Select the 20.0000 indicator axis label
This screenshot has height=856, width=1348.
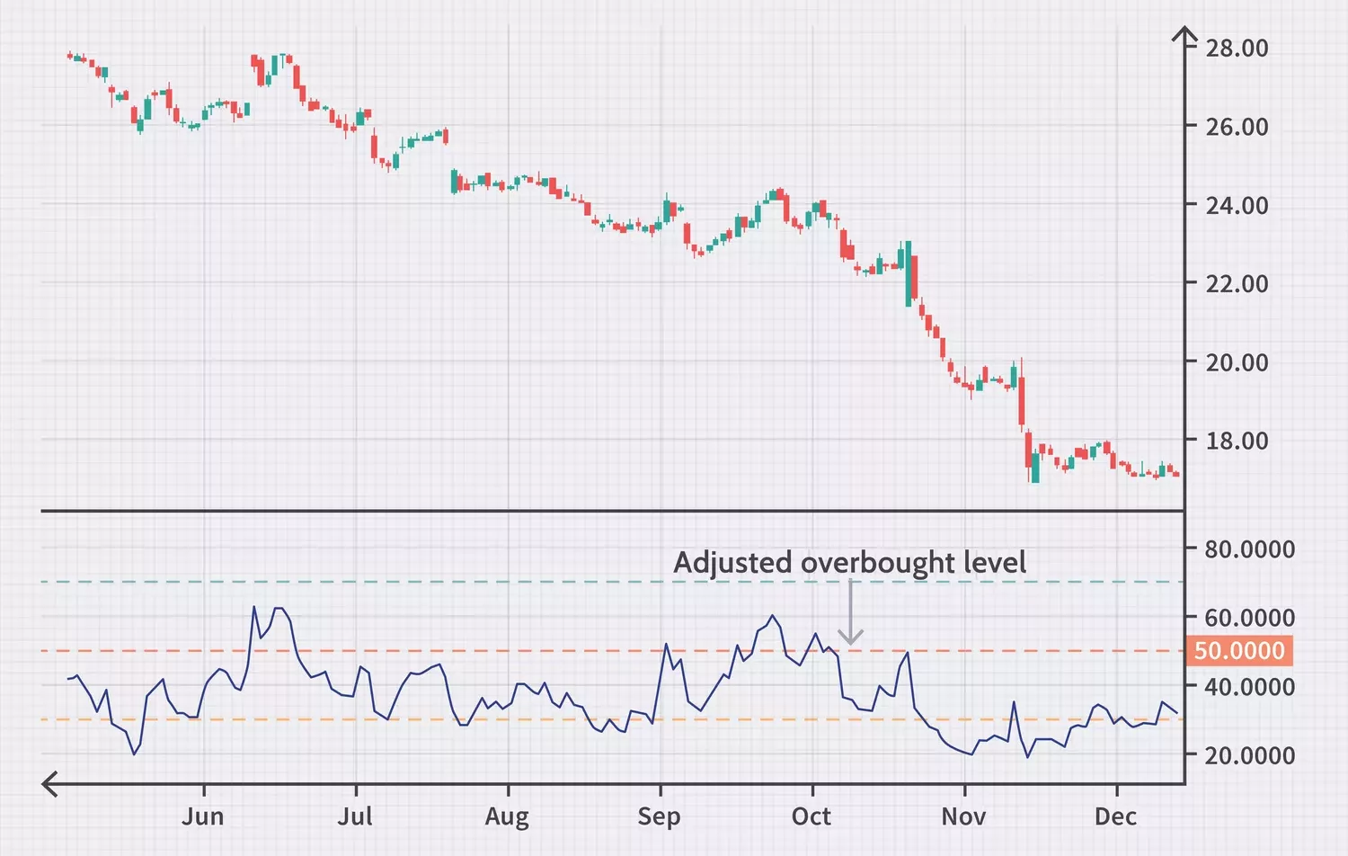[x=1249, y=755]
